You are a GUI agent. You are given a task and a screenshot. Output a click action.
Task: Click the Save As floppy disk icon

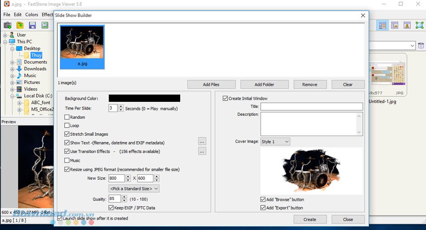click(x=32, y=25)
